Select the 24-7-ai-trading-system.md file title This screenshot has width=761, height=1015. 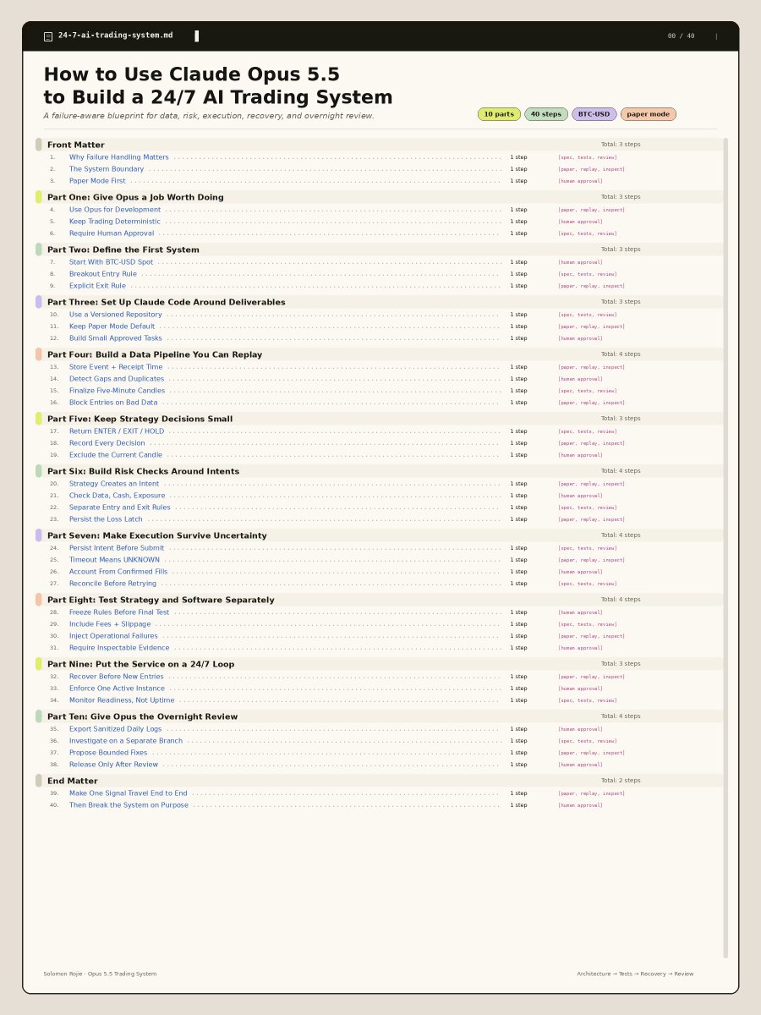(x=115, y=36)
